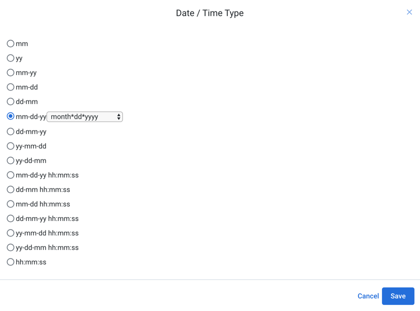This screenshot has width=420, height=311.
Task: Choose dd-mm-yy hh:mm:ss format
Action: [x=10, y=218]
